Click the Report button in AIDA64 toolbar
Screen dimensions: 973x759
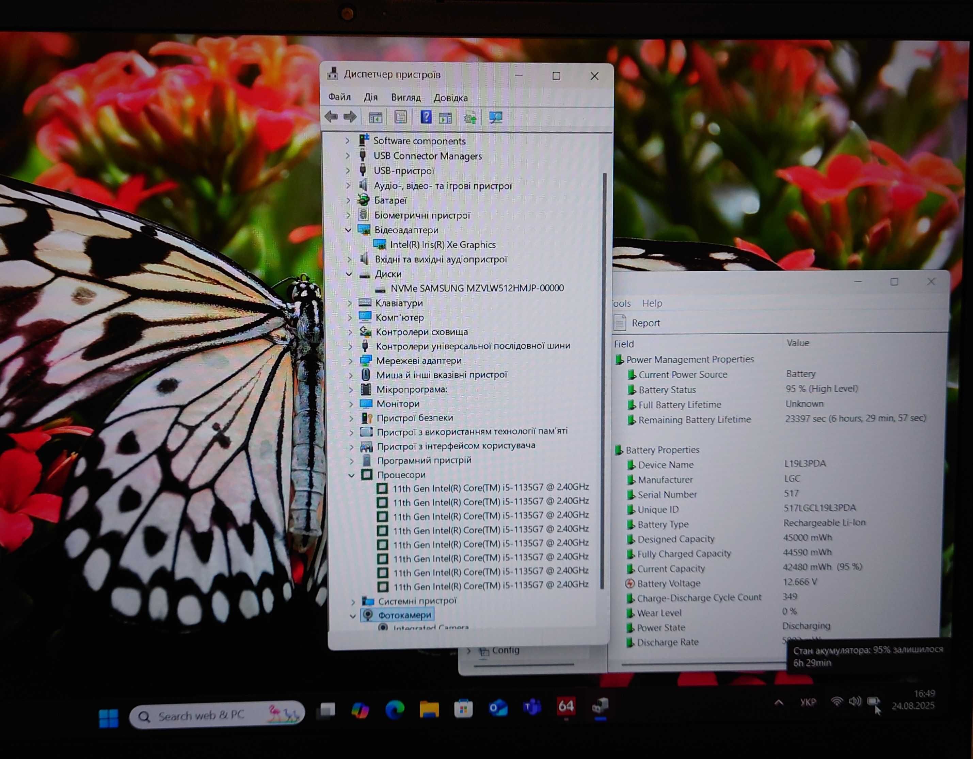point(637,323)
